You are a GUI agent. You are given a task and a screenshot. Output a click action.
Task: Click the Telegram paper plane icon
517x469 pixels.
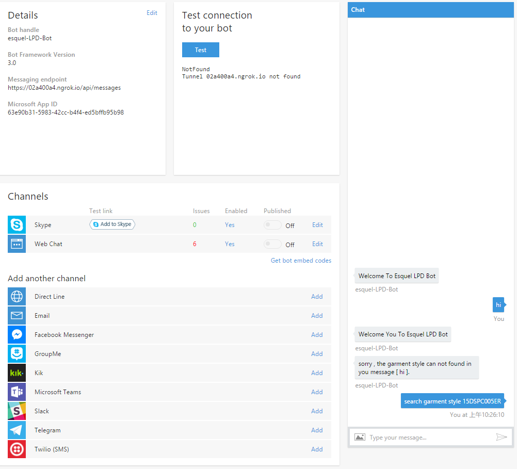(x=17, y=430)
